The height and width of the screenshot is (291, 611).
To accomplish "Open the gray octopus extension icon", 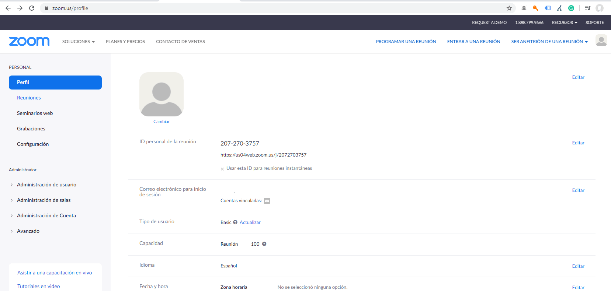I will [524, 8].
